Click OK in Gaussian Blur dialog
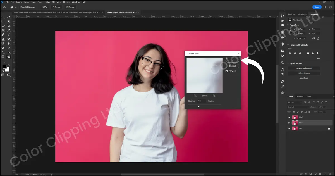This screenshot has height=176, width=335. pos(232,60)
